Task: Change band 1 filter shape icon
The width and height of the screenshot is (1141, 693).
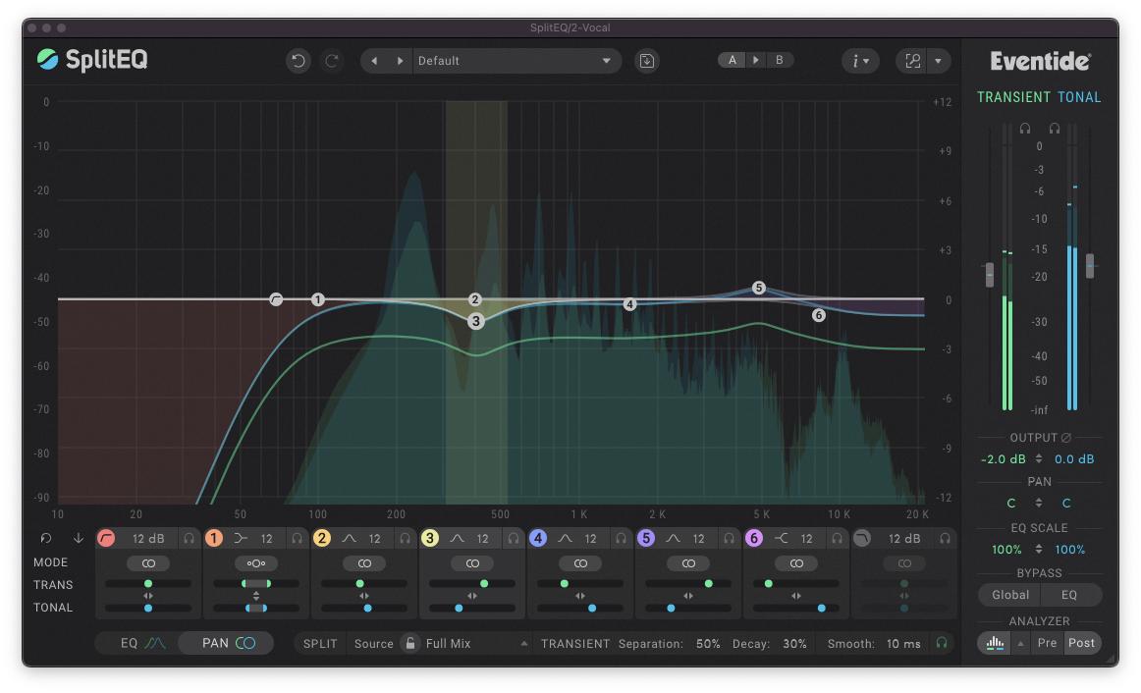Action: [x=241, y=539]
